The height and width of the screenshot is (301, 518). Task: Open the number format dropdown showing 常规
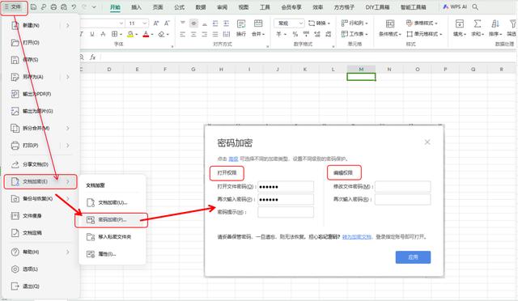pyautogui.click(x=289, y=23)
